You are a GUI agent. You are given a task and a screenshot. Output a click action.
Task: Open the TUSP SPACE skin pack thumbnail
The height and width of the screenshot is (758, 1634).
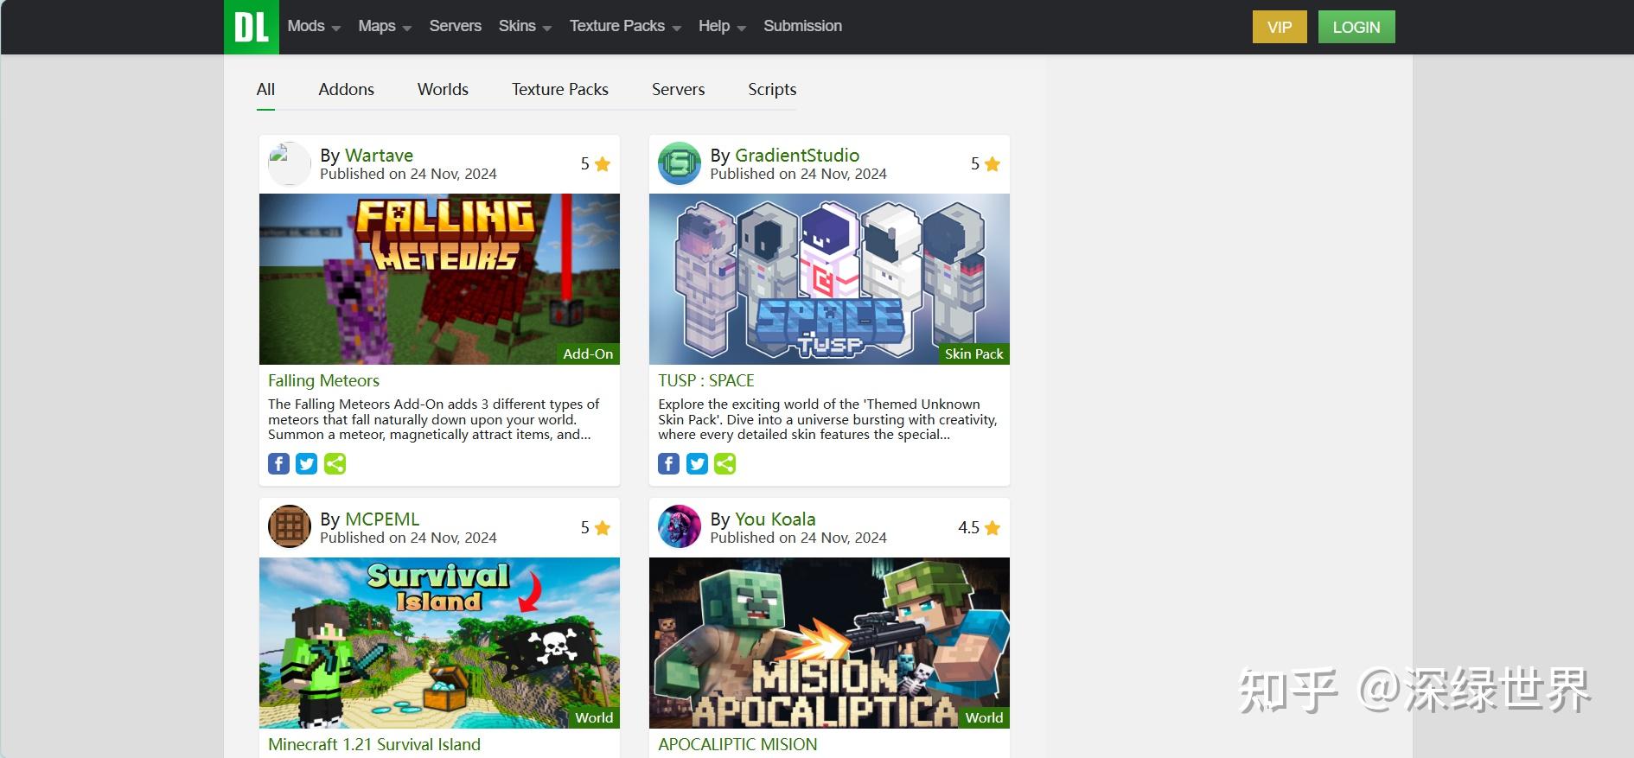coord(829,278)
